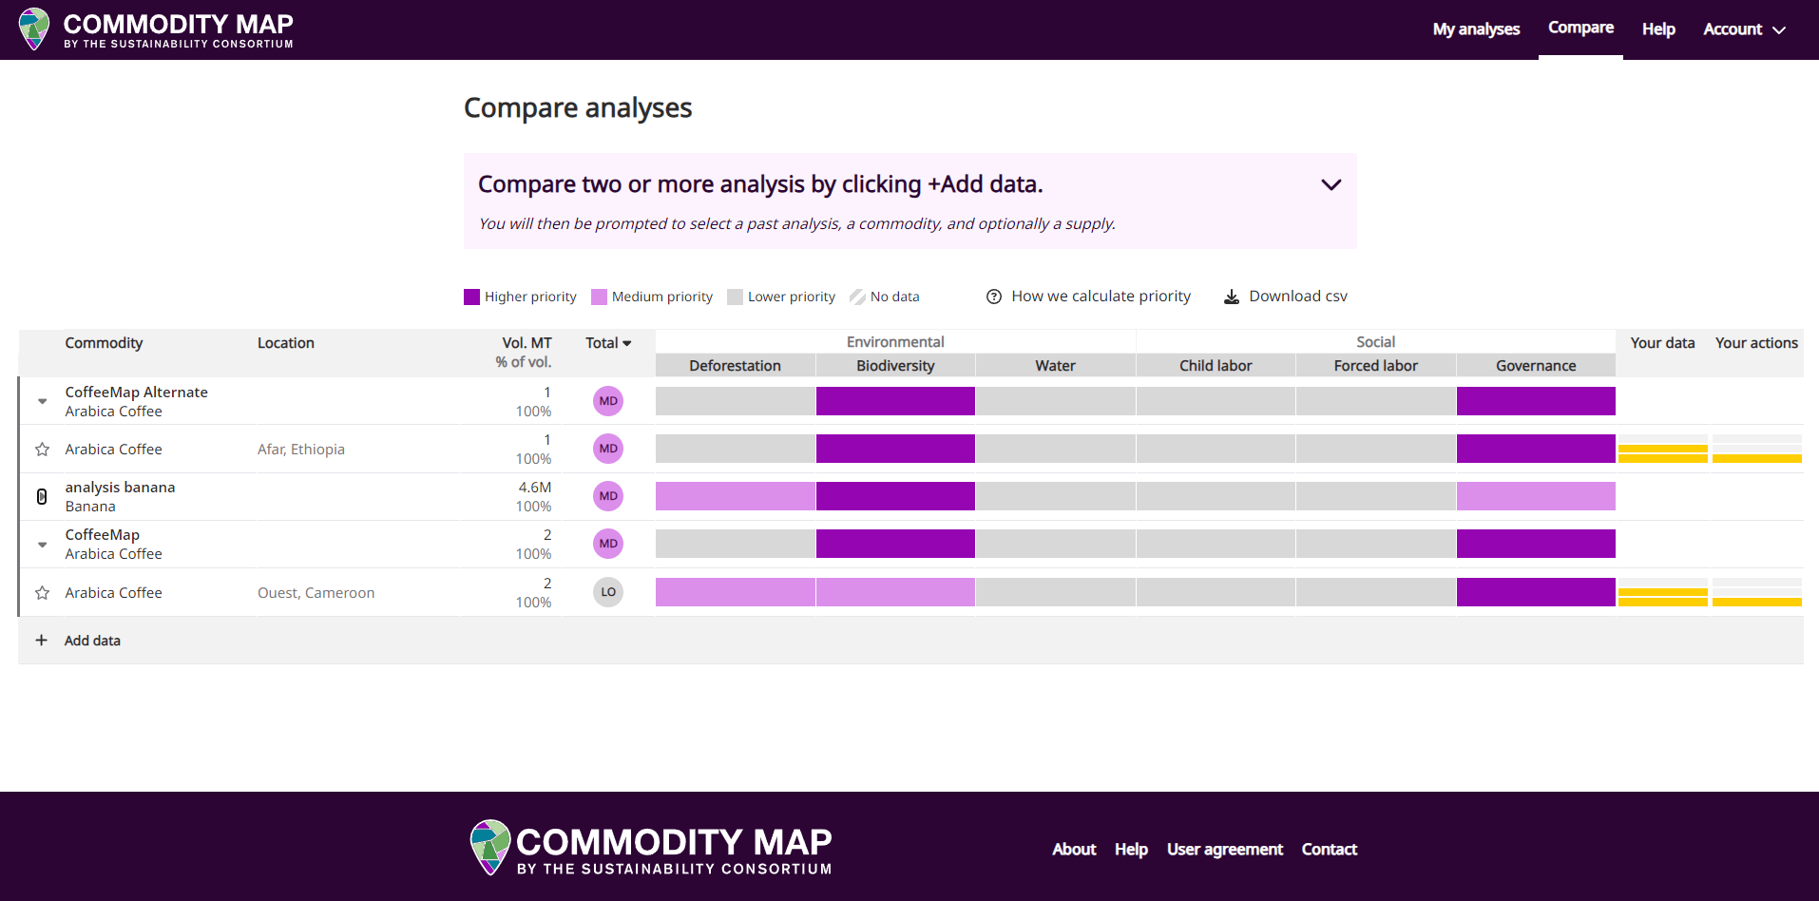Click the footer Commodity Map logo
This screenshot has width=1819, height=901.
651,848
